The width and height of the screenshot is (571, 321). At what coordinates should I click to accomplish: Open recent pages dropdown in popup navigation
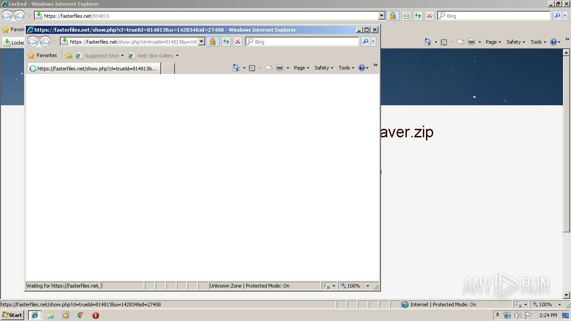[x=55, y=42]
